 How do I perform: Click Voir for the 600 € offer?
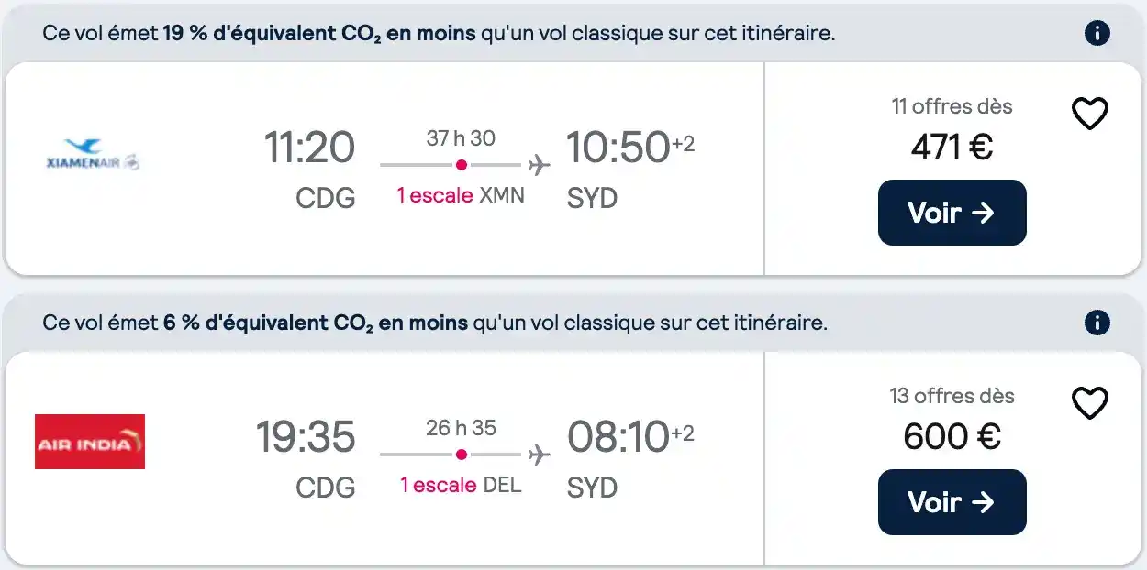point(952,502)
